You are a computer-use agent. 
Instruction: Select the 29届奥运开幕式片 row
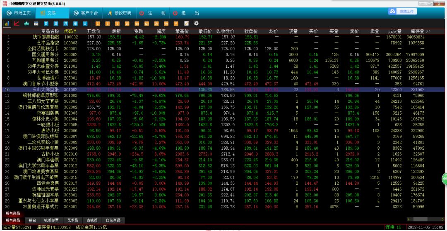[x=223, y=207]
